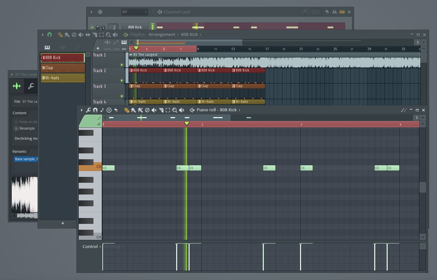
Task: Select the Base sample variant entry
Action: point(26,159)
